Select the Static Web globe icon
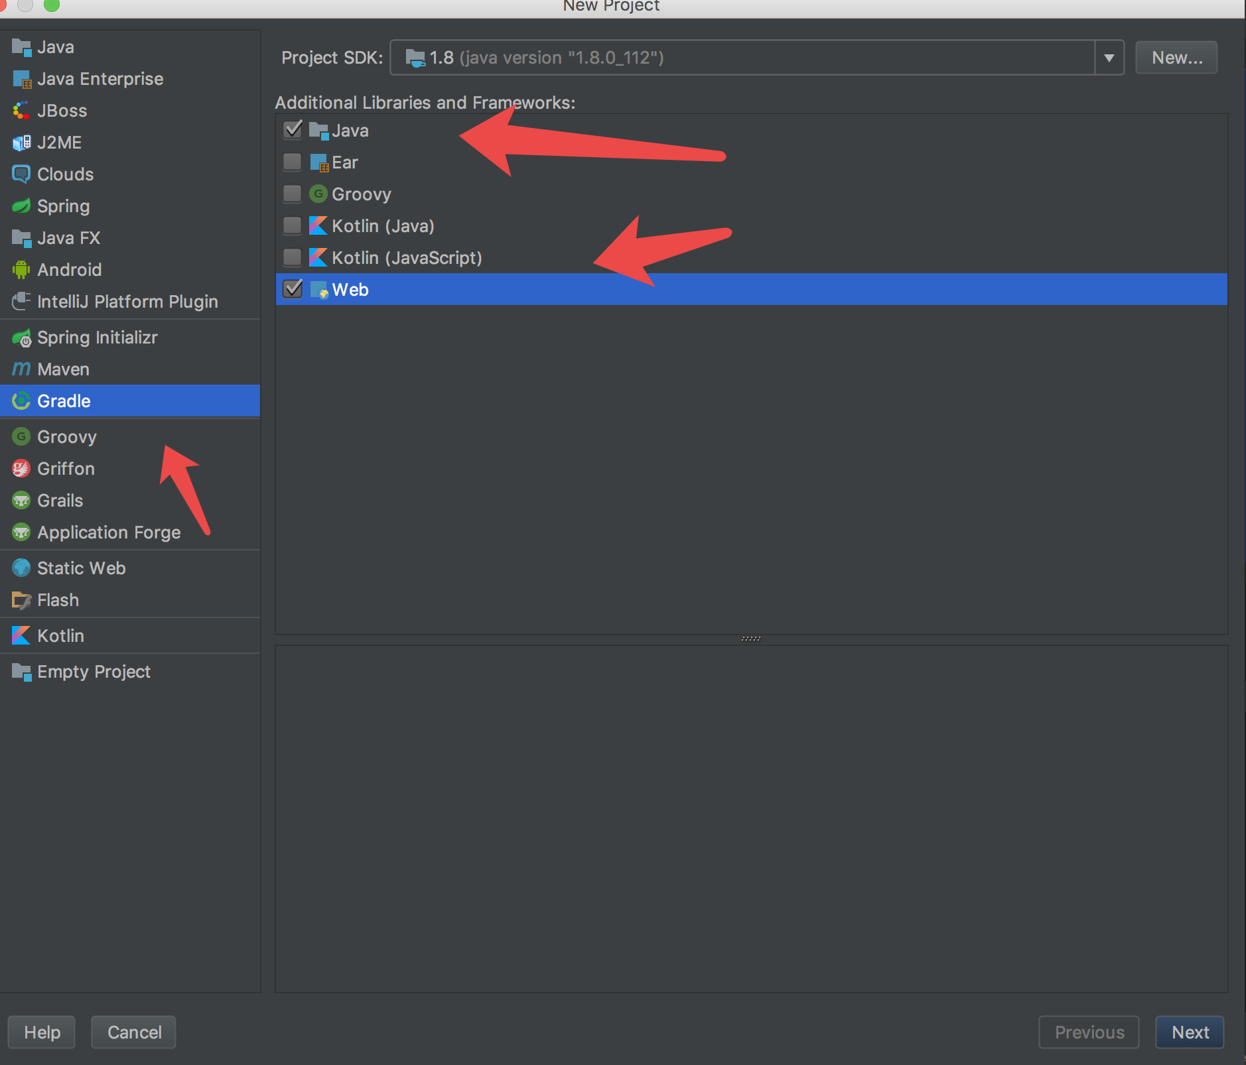Screen dimensions: 1246x1065 (21, 568)
